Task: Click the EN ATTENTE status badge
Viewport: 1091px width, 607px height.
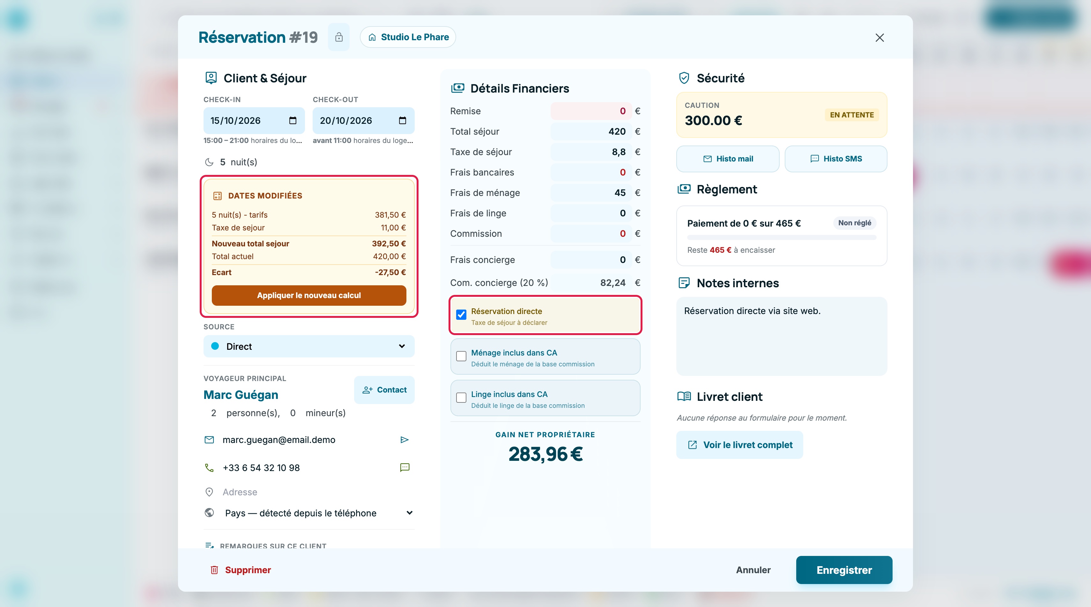Action: coord(852,115)
